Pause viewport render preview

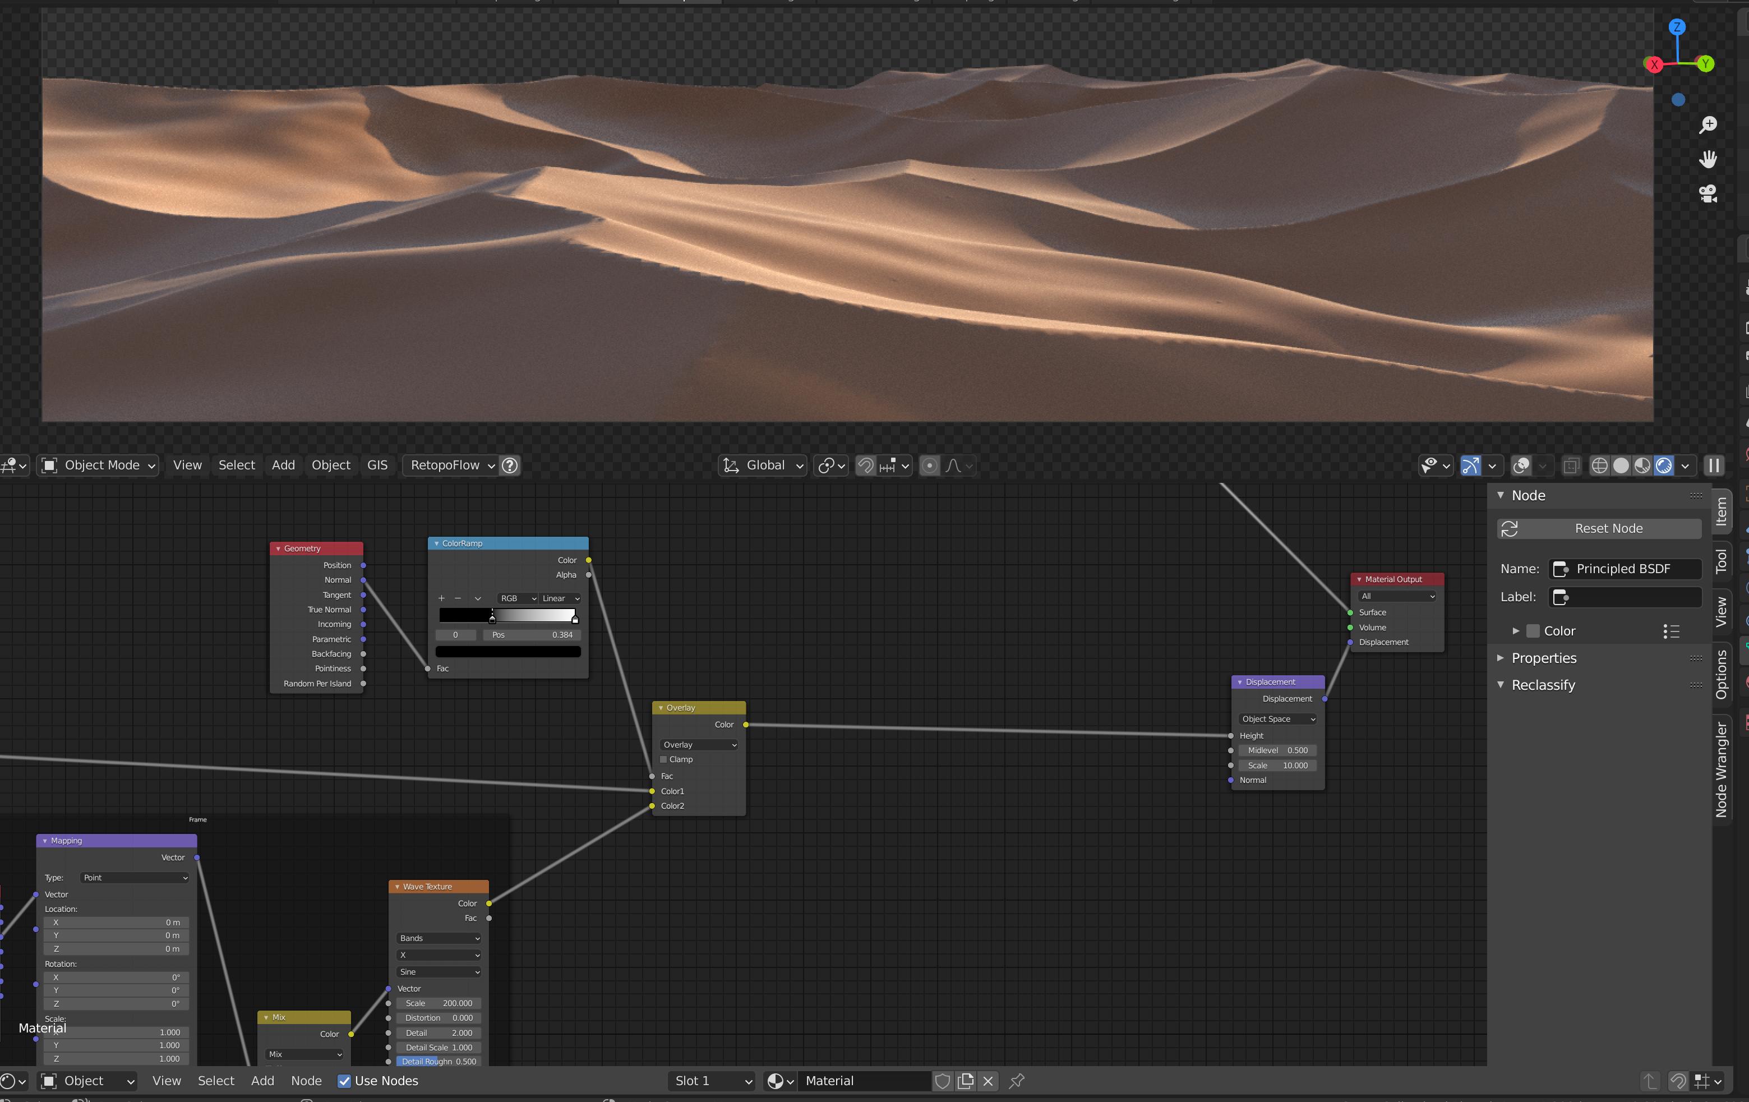pyautogui.click(x=1714, y=465)
